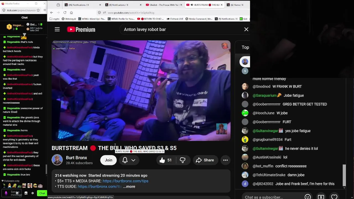Reload the YouTube page
This screenshot has height=199, width=354.
pyautogui.click(x=65, y=12)
